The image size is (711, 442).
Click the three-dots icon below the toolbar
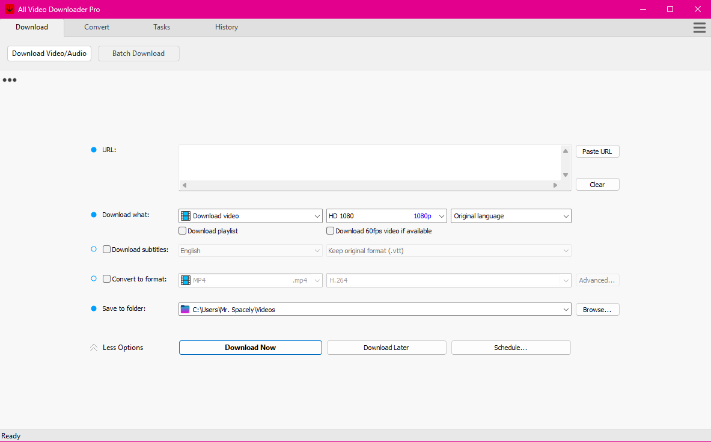[10, 80]
